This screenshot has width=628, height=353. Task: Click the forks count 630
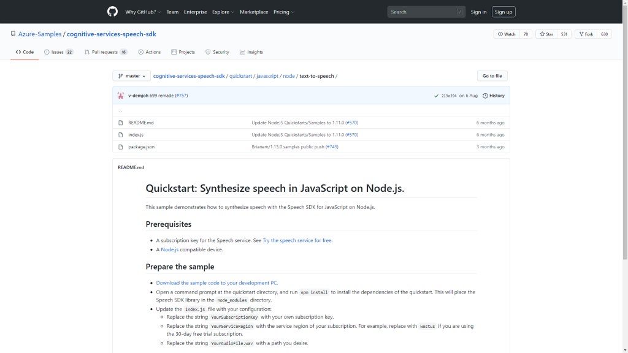pyautogui.click(x=604, y=34)
